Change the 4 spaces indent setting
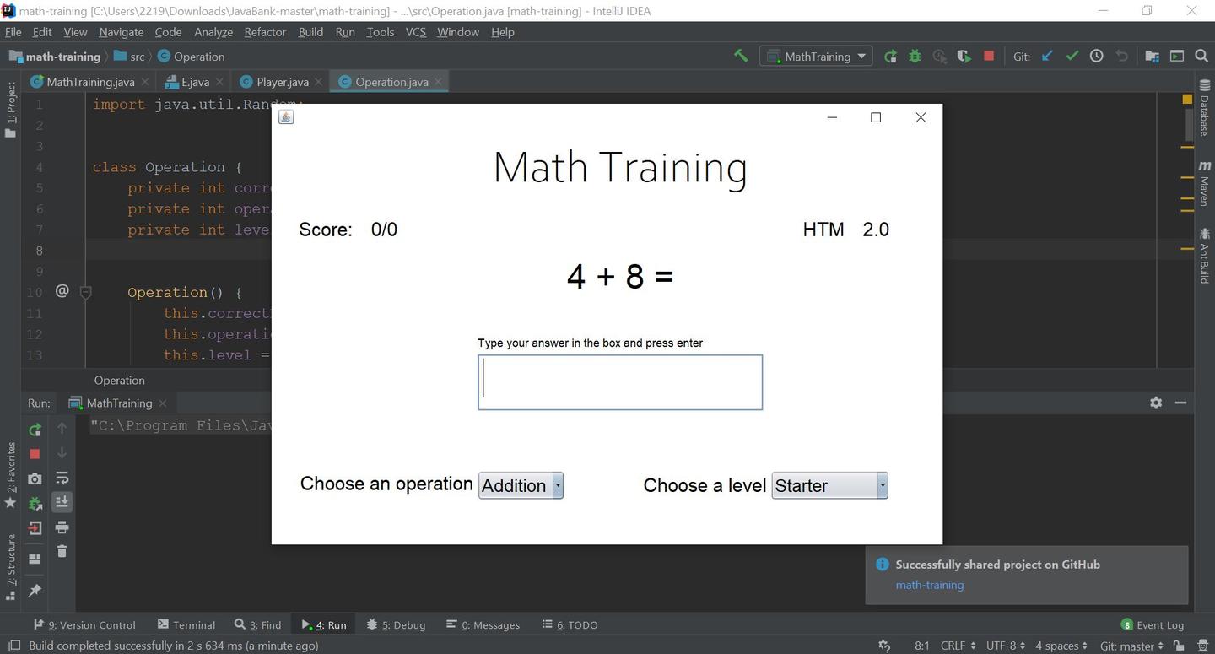Image resolution: width=1215 pixels, height=654 pixels. click(1061, 646)
